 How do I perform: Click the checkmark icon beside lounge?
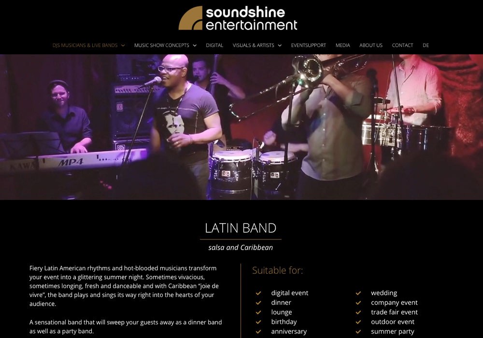click(x=258, y=312)
